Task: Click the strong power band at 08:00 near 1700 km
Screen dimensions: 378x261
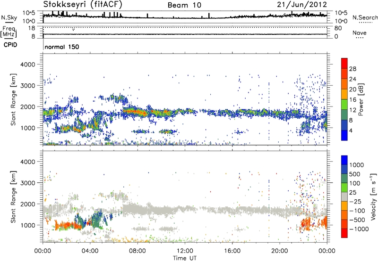Action: coord(137,112)
